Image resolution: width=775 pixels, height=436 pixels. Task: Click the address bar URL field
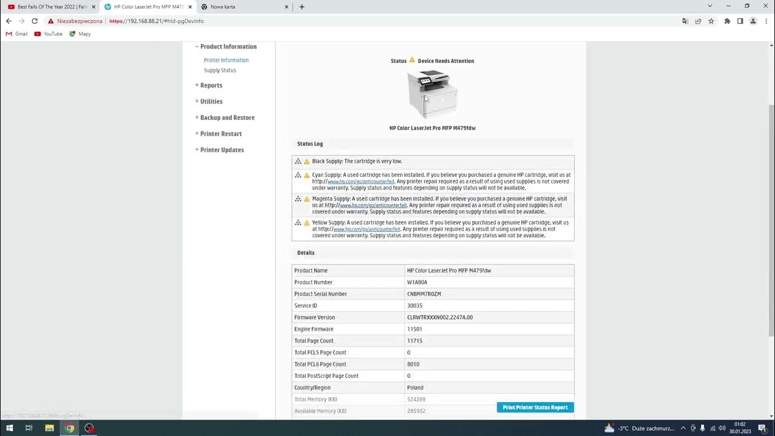click(363, 21)
